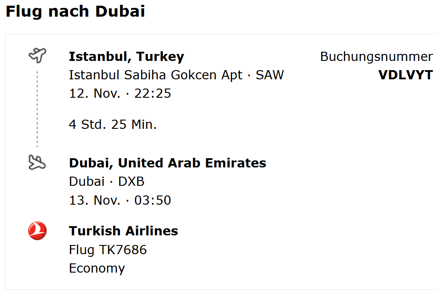Click the departure time "12. Nov. · 22:25"
437x291 pixels.
pos(120,93)
